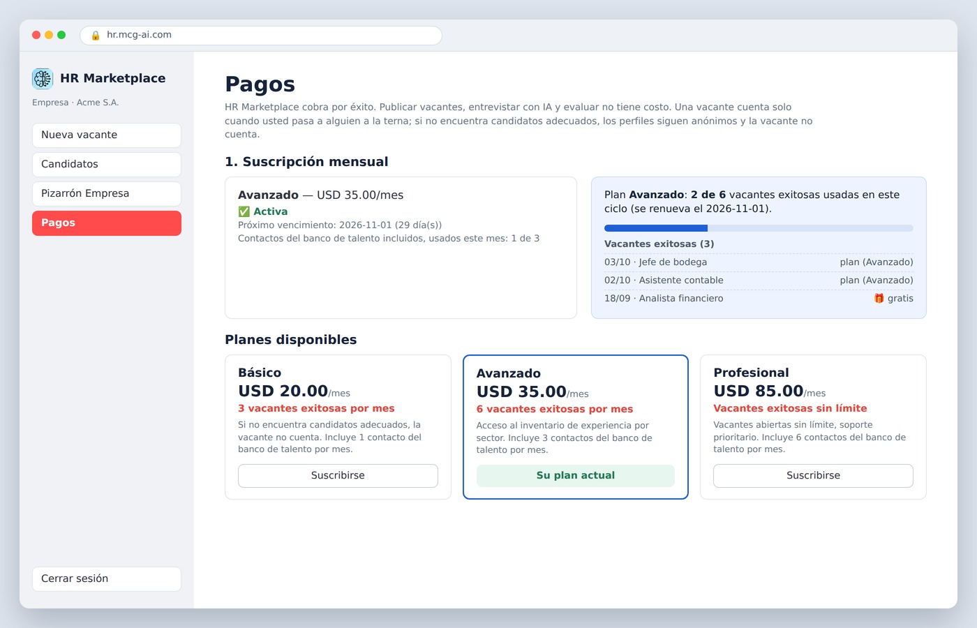Close the browser window with red button
The height and width of the screenshot is (628, 977).
point(36,35)
